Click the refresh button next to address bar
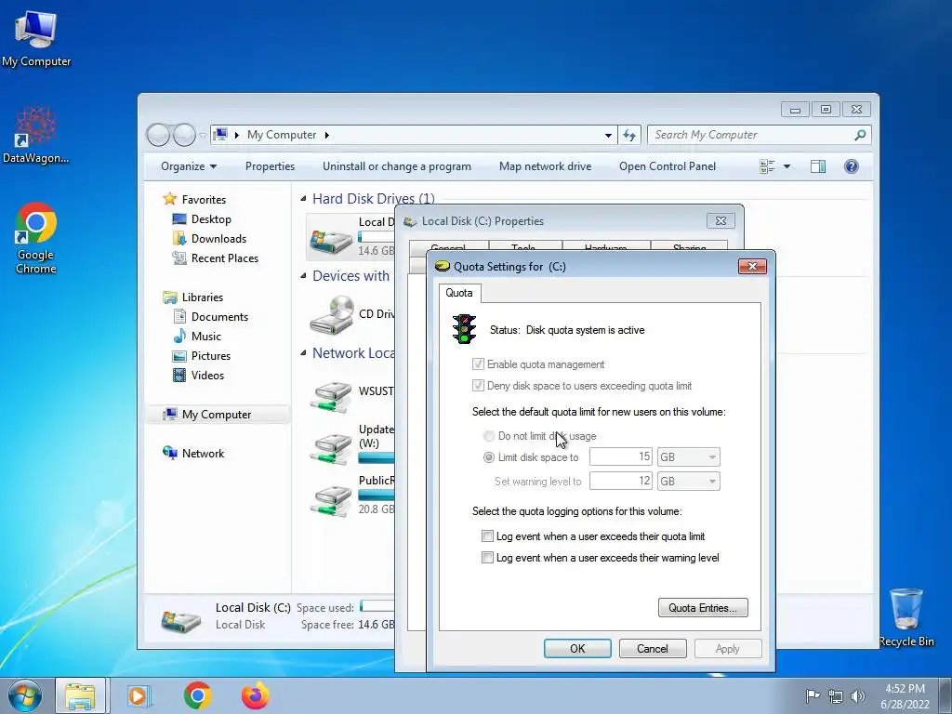 629,135
